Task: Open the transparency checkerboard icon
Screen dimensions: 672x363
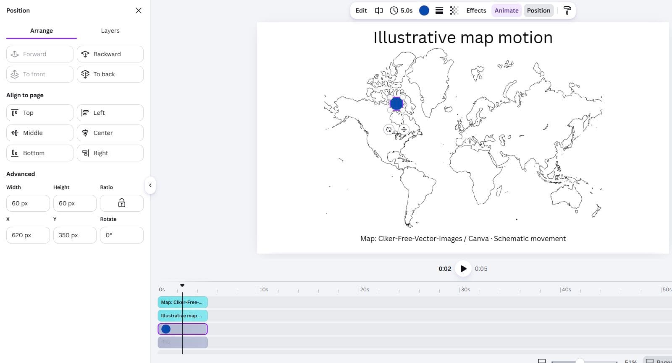Action: 454,10
